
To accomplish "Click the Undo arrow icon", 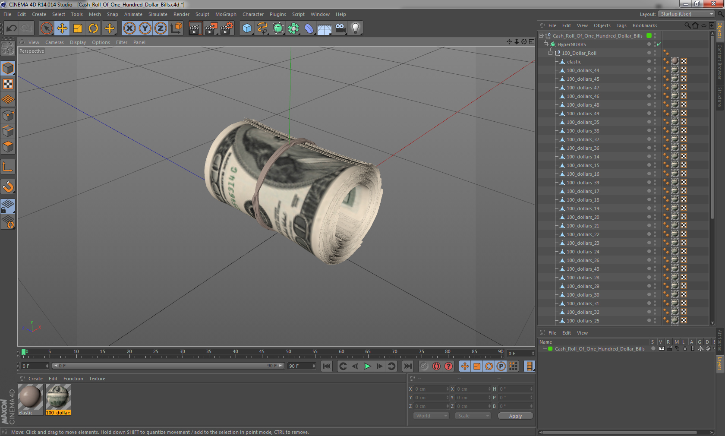I will (x=11, y=28).
